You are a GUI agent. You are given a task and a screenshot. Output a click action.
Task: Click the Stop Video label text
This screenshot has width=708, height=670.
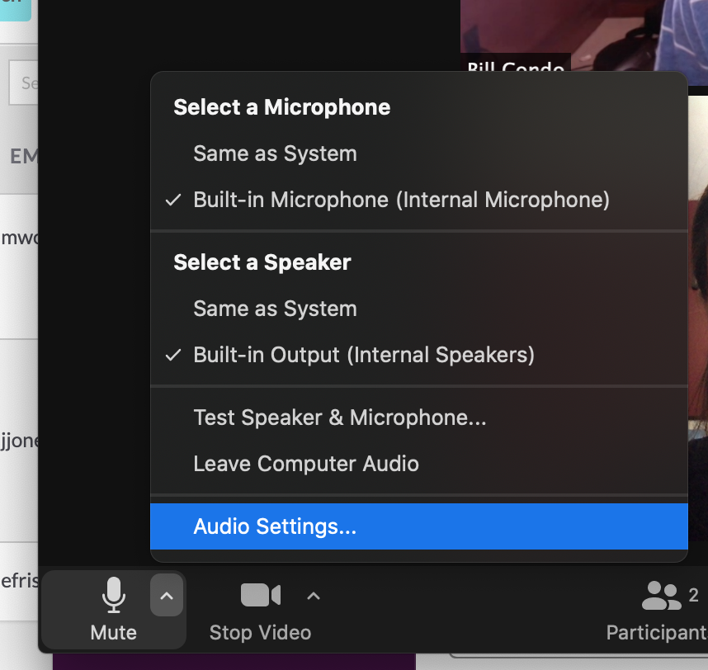261,633
